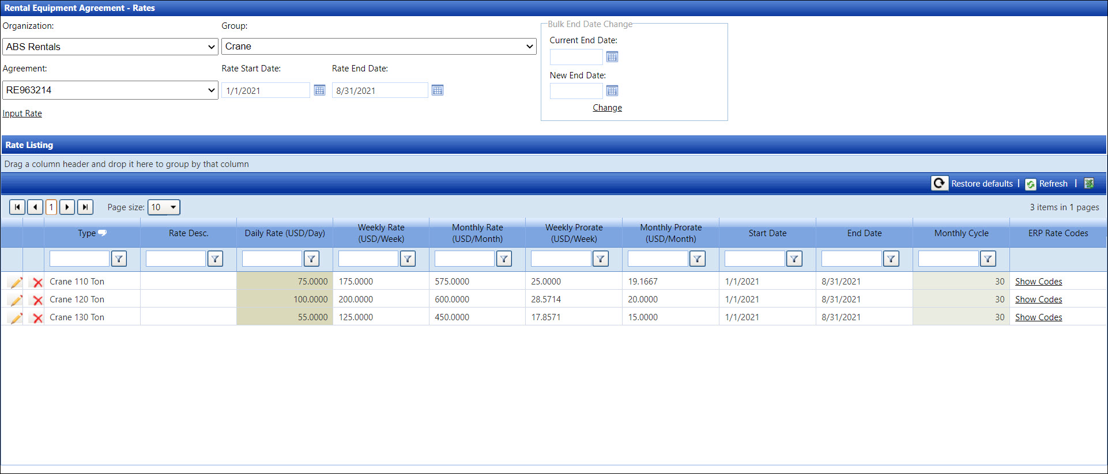Open the Rate End Date calendar picker
The image size is (1108, 474).
click(x=438, y=90)
